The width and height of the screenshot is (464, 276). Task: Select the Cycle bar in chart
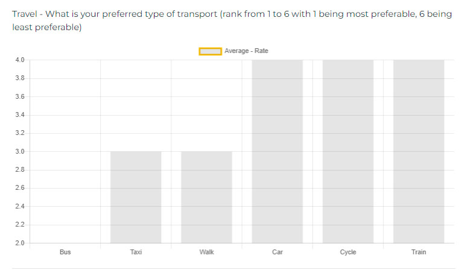(348, 151)
